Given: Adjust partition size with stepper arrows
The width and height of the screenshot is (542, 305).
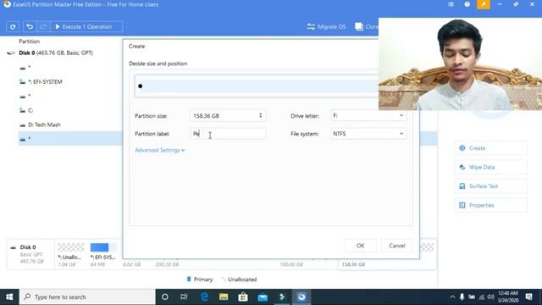Looking at the screenshot, I should pyautogui.click(x=261, y=115).
